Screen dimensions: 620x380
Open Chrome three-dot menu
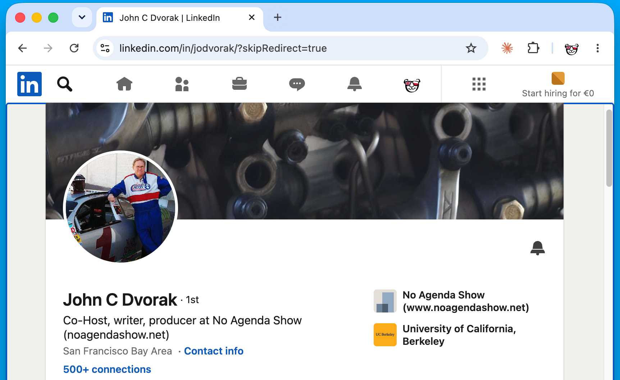click(x=598, y=48)
